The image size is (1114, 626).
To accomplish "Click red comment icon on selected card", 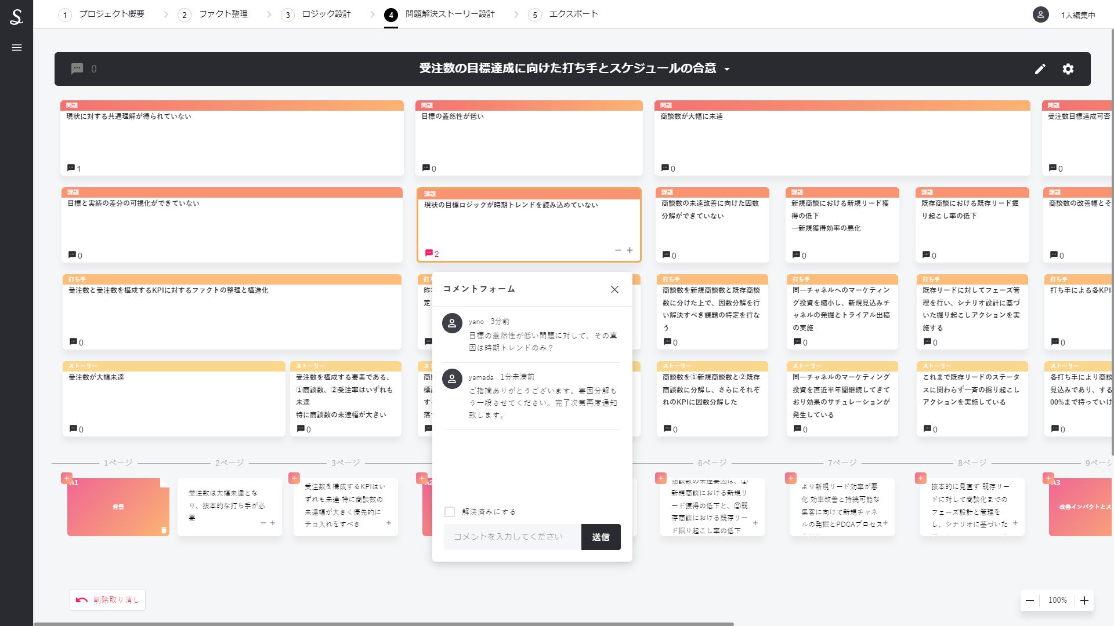I will 429,253.
